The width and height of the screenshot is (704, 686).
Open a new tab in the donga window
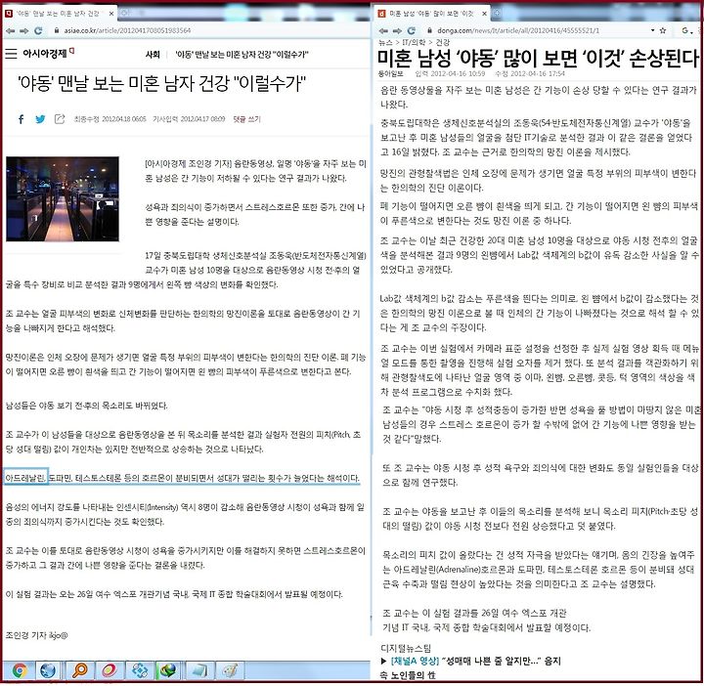(x=497, y=14)
